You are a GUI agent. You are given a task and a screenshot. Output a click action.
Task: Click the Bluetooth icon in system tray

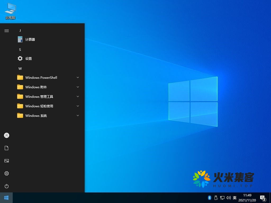point(209,197)
